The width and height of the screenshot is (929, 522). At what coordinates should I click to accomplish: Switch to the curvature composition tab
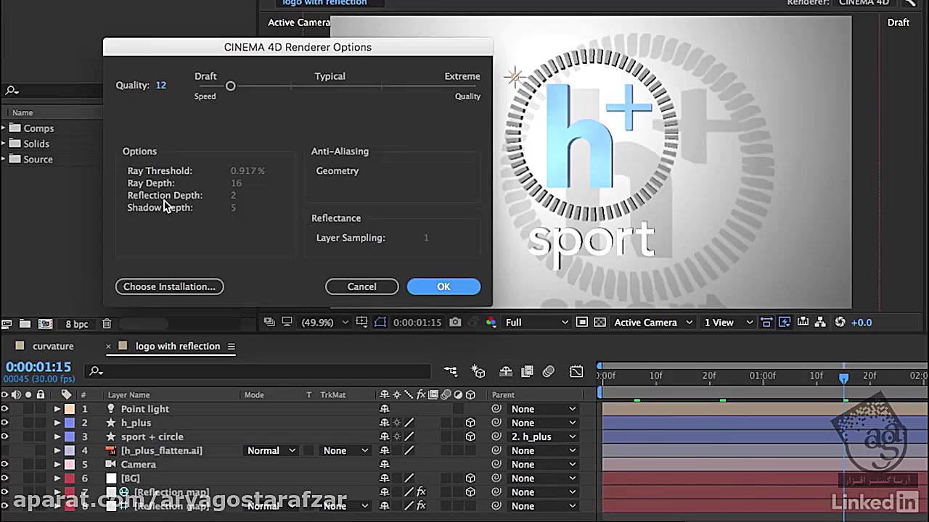click(53, 346)
